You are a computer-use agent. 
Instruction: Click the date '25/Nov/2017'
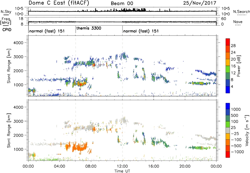click(x=200, y=3)
